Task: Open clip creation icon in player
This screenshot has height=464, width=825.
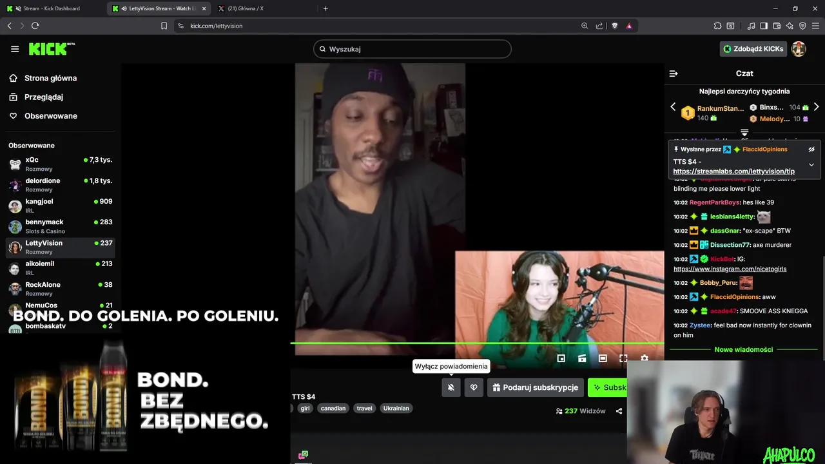Action: tap(582, 358)
